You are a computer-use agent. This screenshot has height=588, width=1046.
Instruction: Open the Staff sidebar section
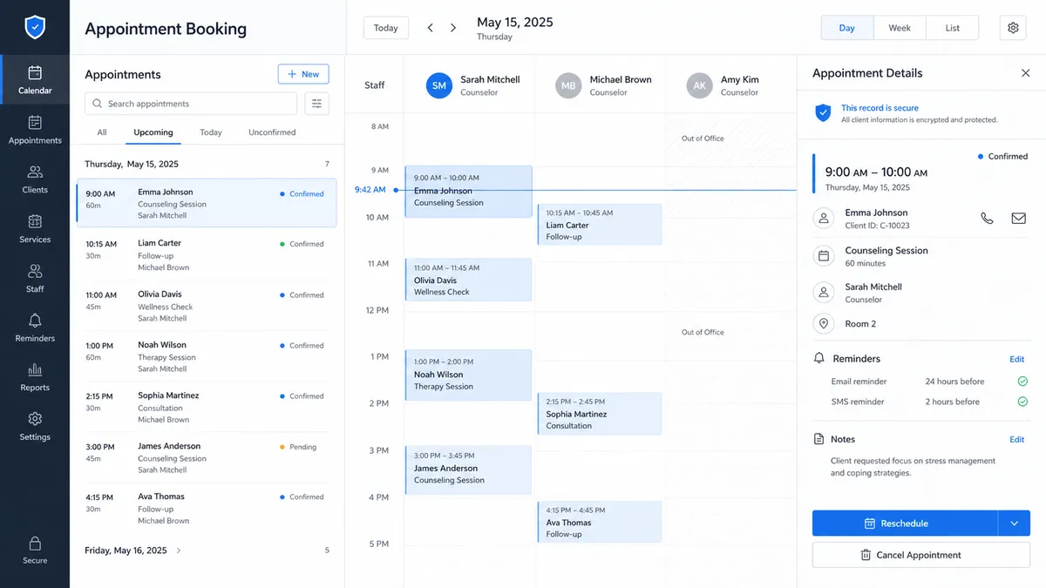[x=35, y=278]
